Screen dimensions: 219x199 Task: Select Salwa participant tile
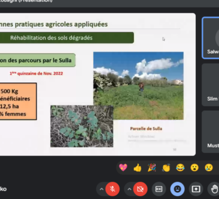coord(211,38)
